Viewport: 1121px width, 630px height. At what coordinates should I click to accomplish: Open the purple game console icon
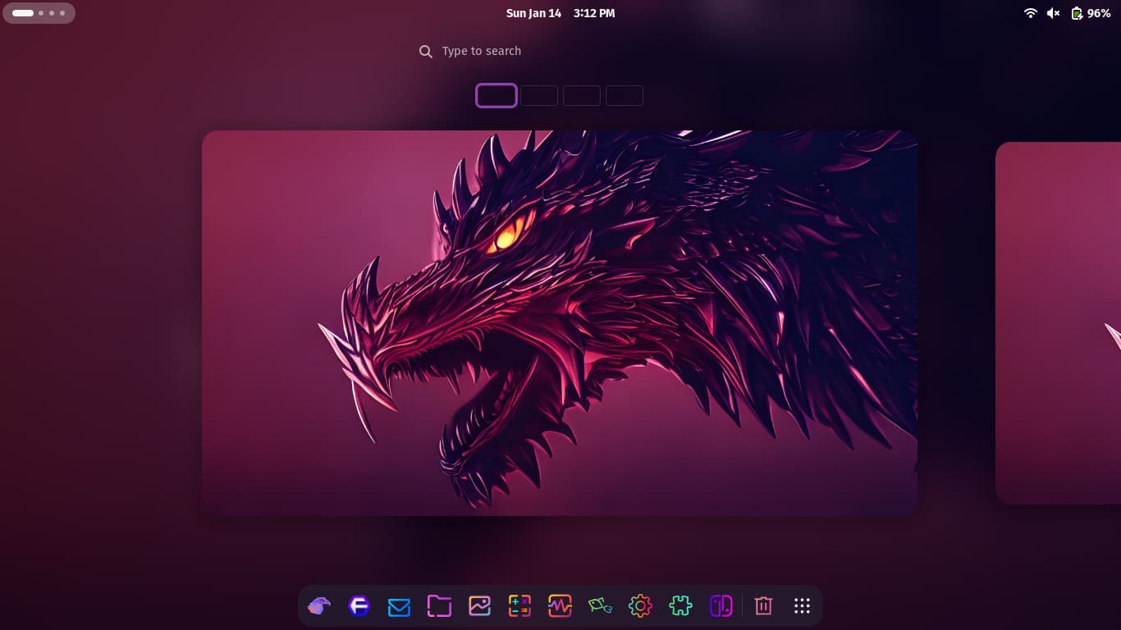coord(721,606)
